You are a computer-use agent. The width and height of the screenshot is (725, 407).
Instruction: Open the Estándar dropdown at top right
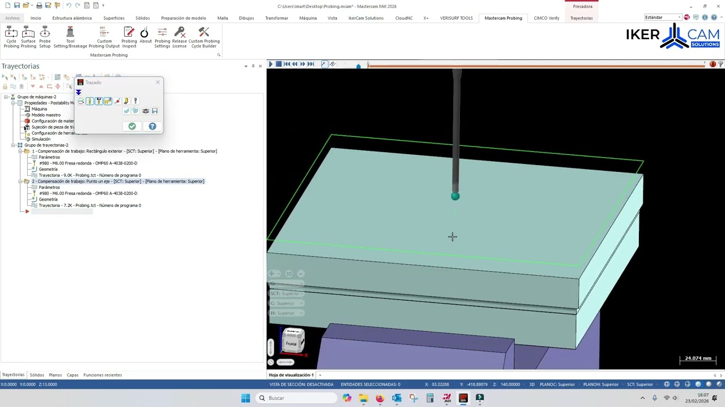pyautogui.click(x=662, y=18)
